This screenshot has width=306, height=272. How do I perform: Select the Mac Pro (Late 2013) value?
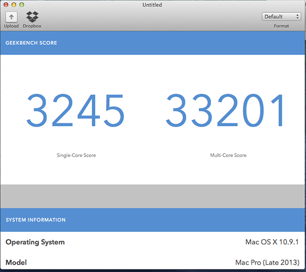click(x=267, y=263)
